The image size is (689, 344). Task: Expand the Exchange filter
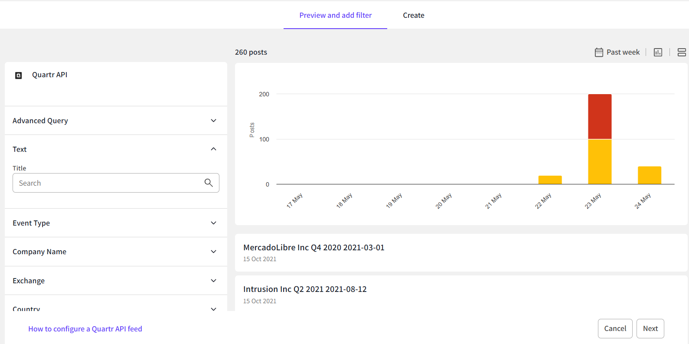click(213, 281)
